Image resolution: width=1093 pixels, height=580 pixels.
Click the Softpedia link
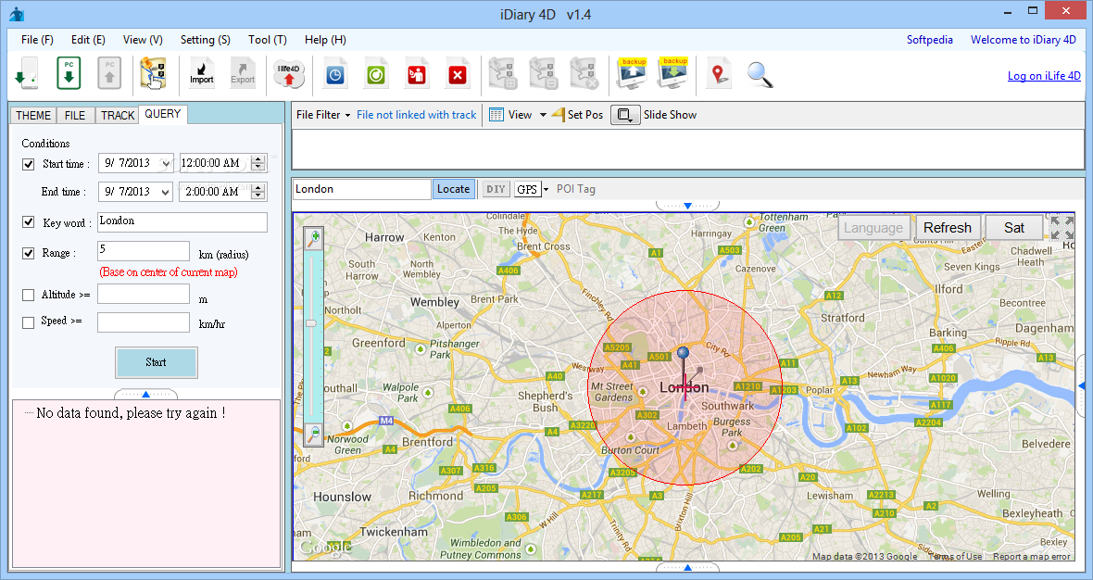click(x=929, y=40)
